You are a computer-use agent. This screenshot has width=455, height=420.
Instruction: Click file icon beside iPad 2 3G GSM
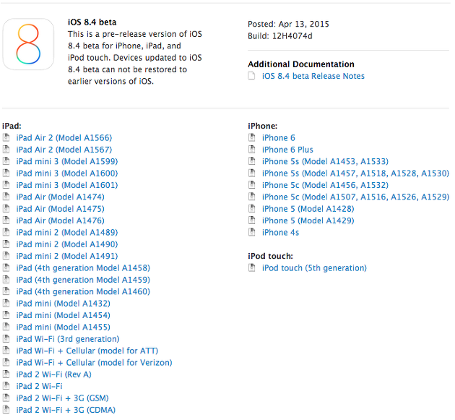pyautogui.click(x=6, y=398)
